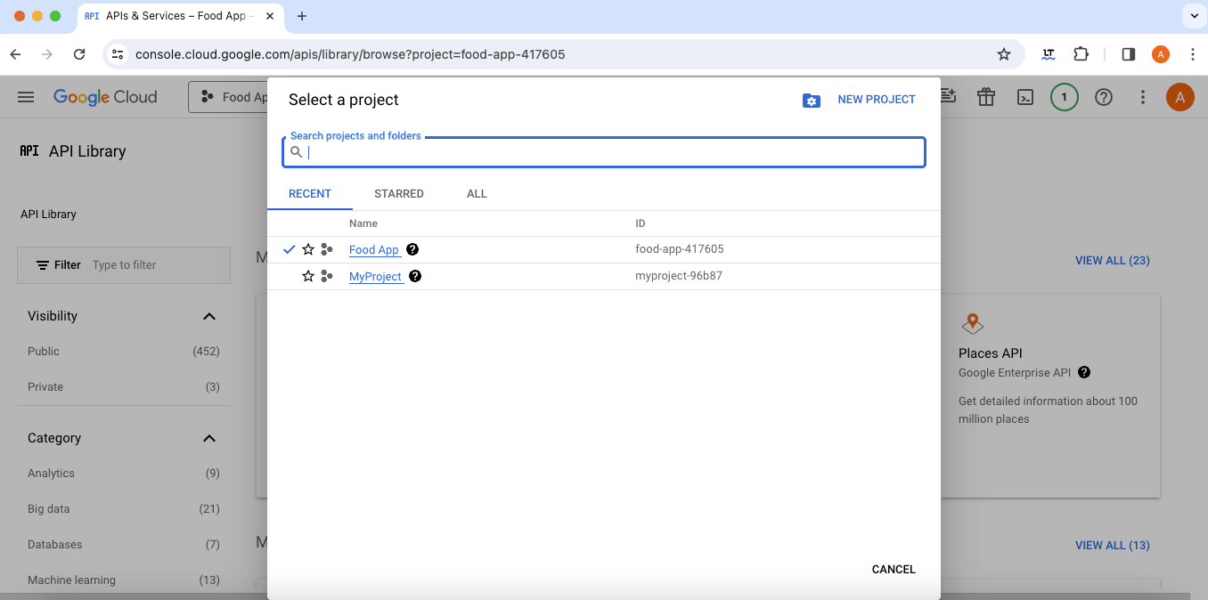Bookmark the current page in the browser
1208x600 pixels.
(x=1004, y=53)
